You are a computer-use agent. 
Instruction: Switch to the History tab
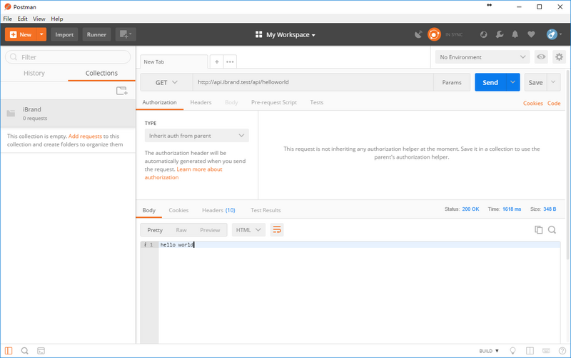(34, 73)
